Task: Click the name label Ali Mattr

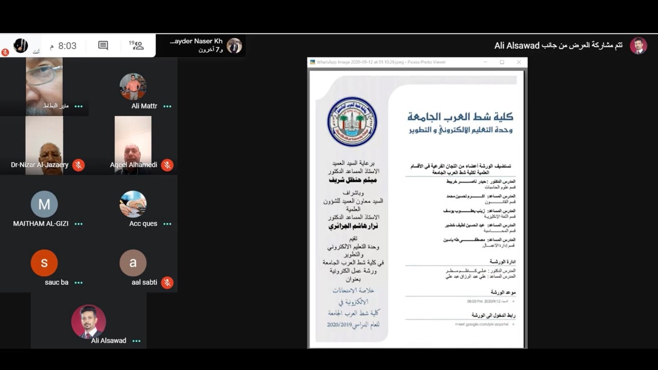Action: 144,106
